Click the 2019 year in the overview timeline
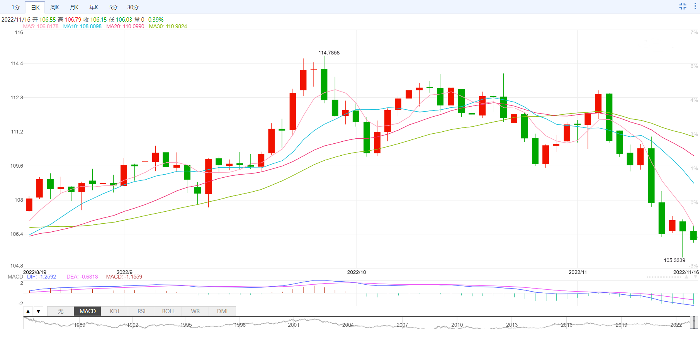Screen dimensions: 700x338 tap(621, 325)
